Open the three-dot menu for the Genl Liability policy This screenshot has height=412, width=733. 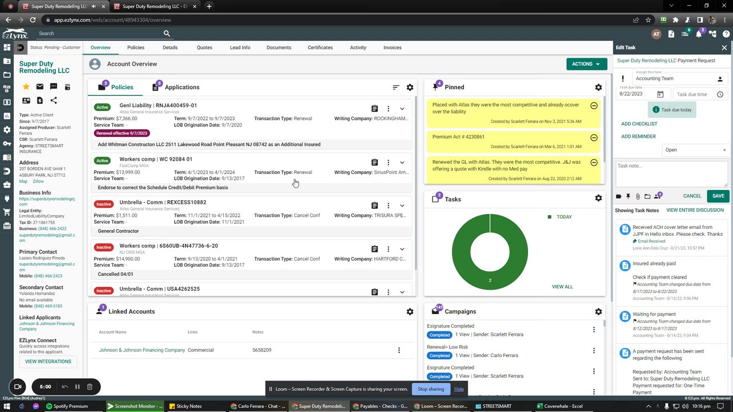pyautogui.click(x=388, y=109)
